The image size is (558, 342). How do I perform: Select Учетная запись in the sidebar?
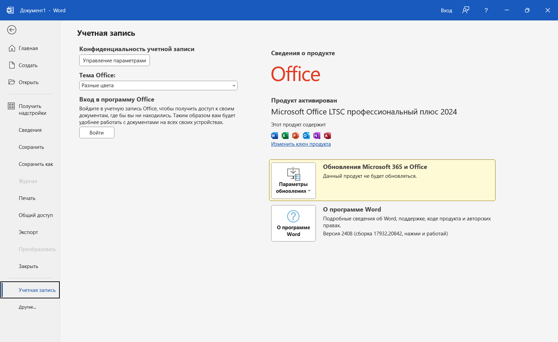pos(30,290)
